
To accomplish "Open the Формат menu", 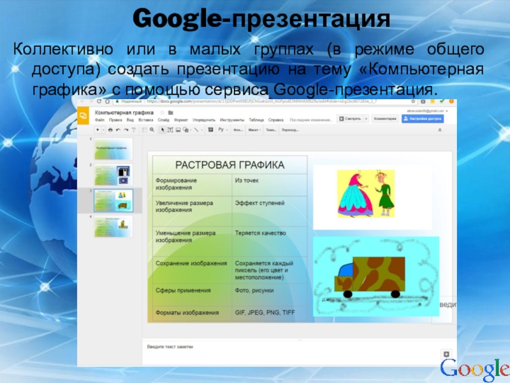I will pyautogui.click(x=181, y=120).
